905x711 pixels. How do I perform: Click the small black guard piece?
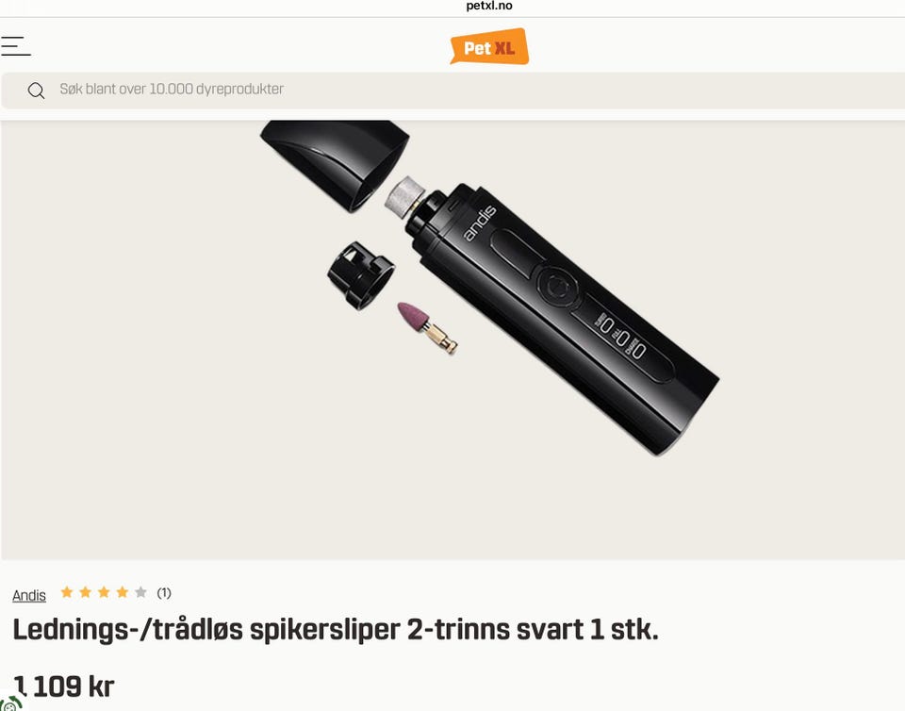(x=361, y=274)
